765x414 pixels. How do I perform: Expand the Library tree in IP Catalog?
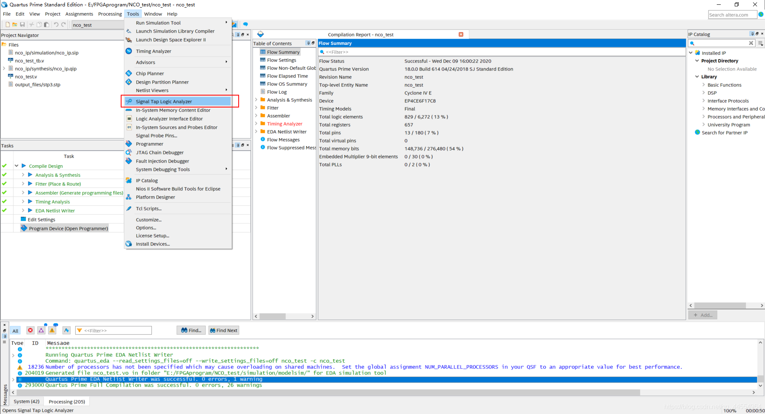(697, 76)
